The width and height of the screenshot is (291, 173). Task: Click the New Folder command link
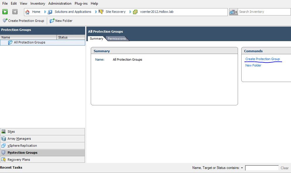click(x=253, y=65)
